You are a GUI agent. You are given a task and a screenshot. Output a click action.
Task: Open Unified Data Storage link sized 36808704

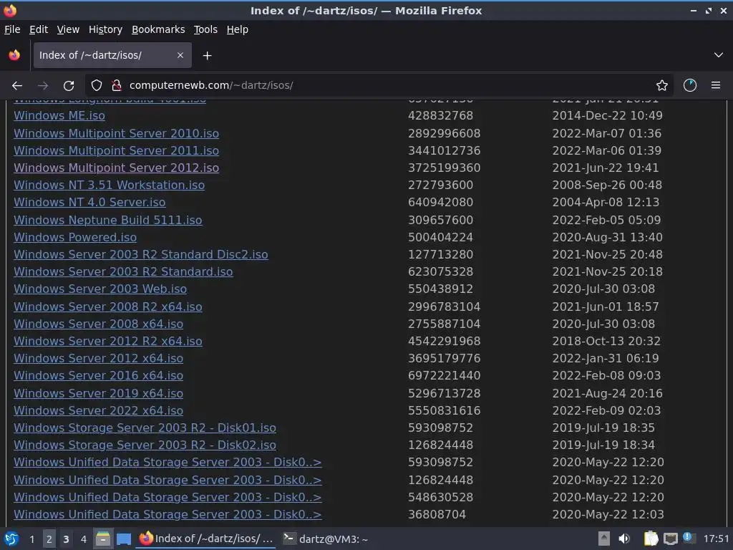point(168,515)
